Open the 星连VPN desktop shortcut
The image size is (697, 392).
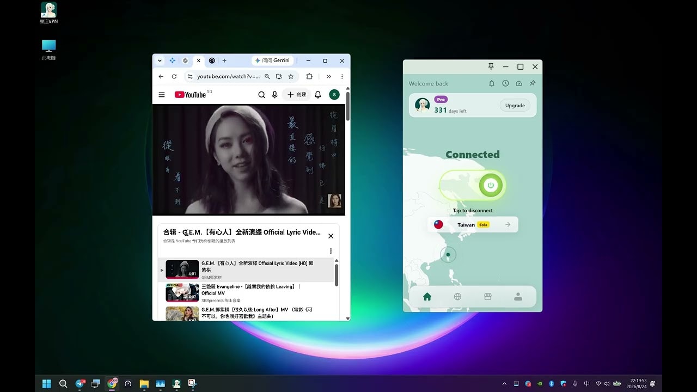coord(48,13)
